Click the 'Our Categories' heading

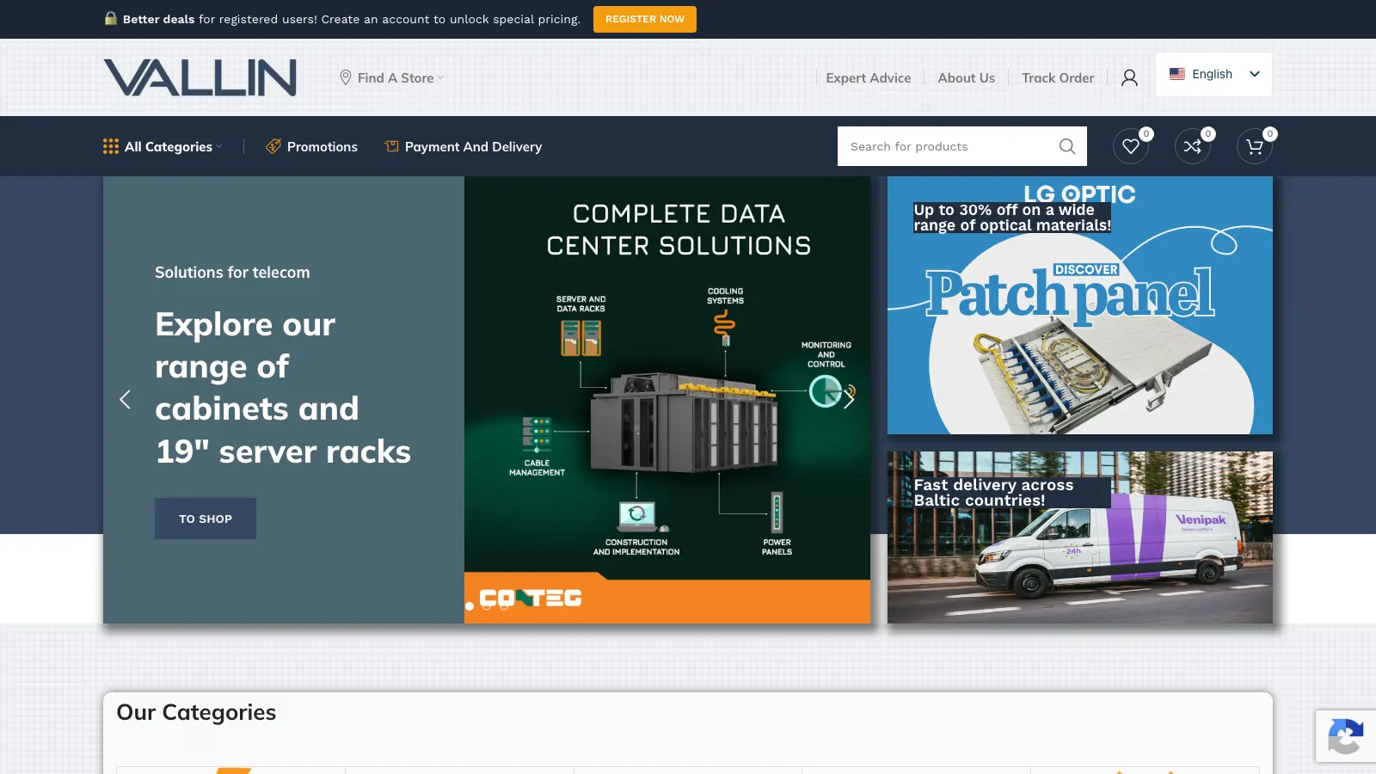click(x=196, y=712)
